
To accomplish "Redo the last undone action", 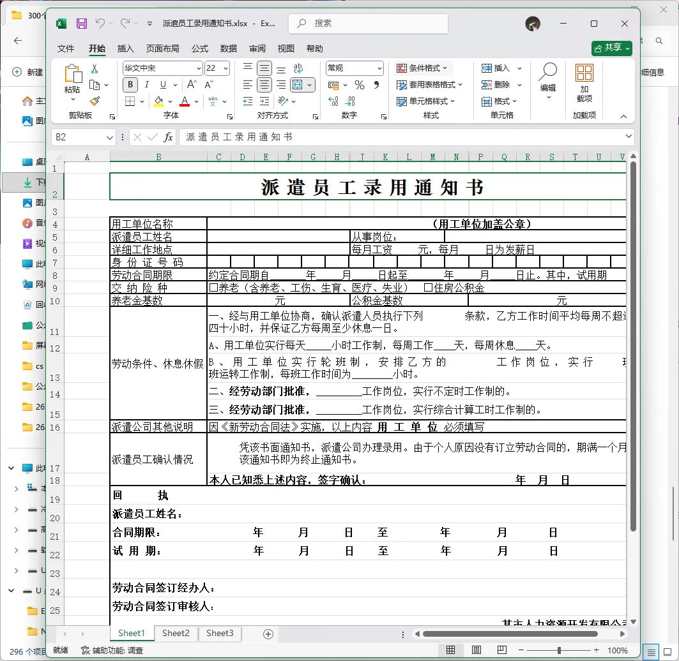I will point(125,24).
